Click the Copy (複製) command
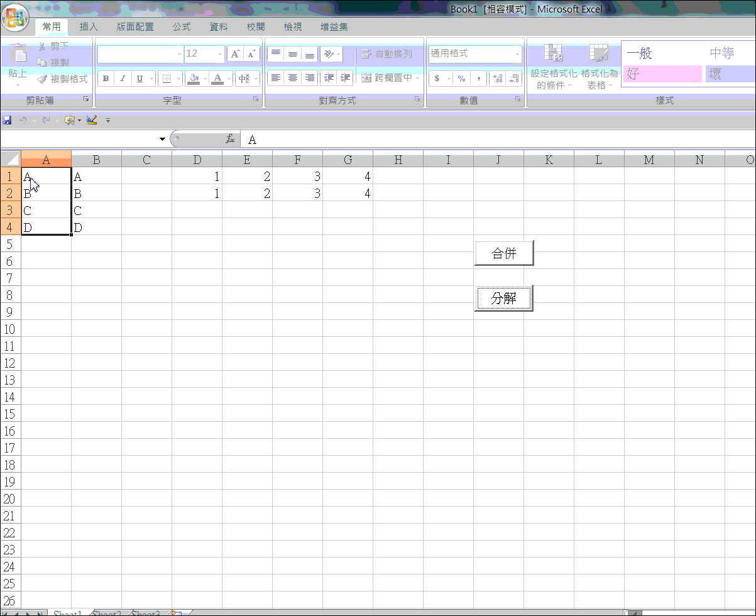 coord(53,62)
